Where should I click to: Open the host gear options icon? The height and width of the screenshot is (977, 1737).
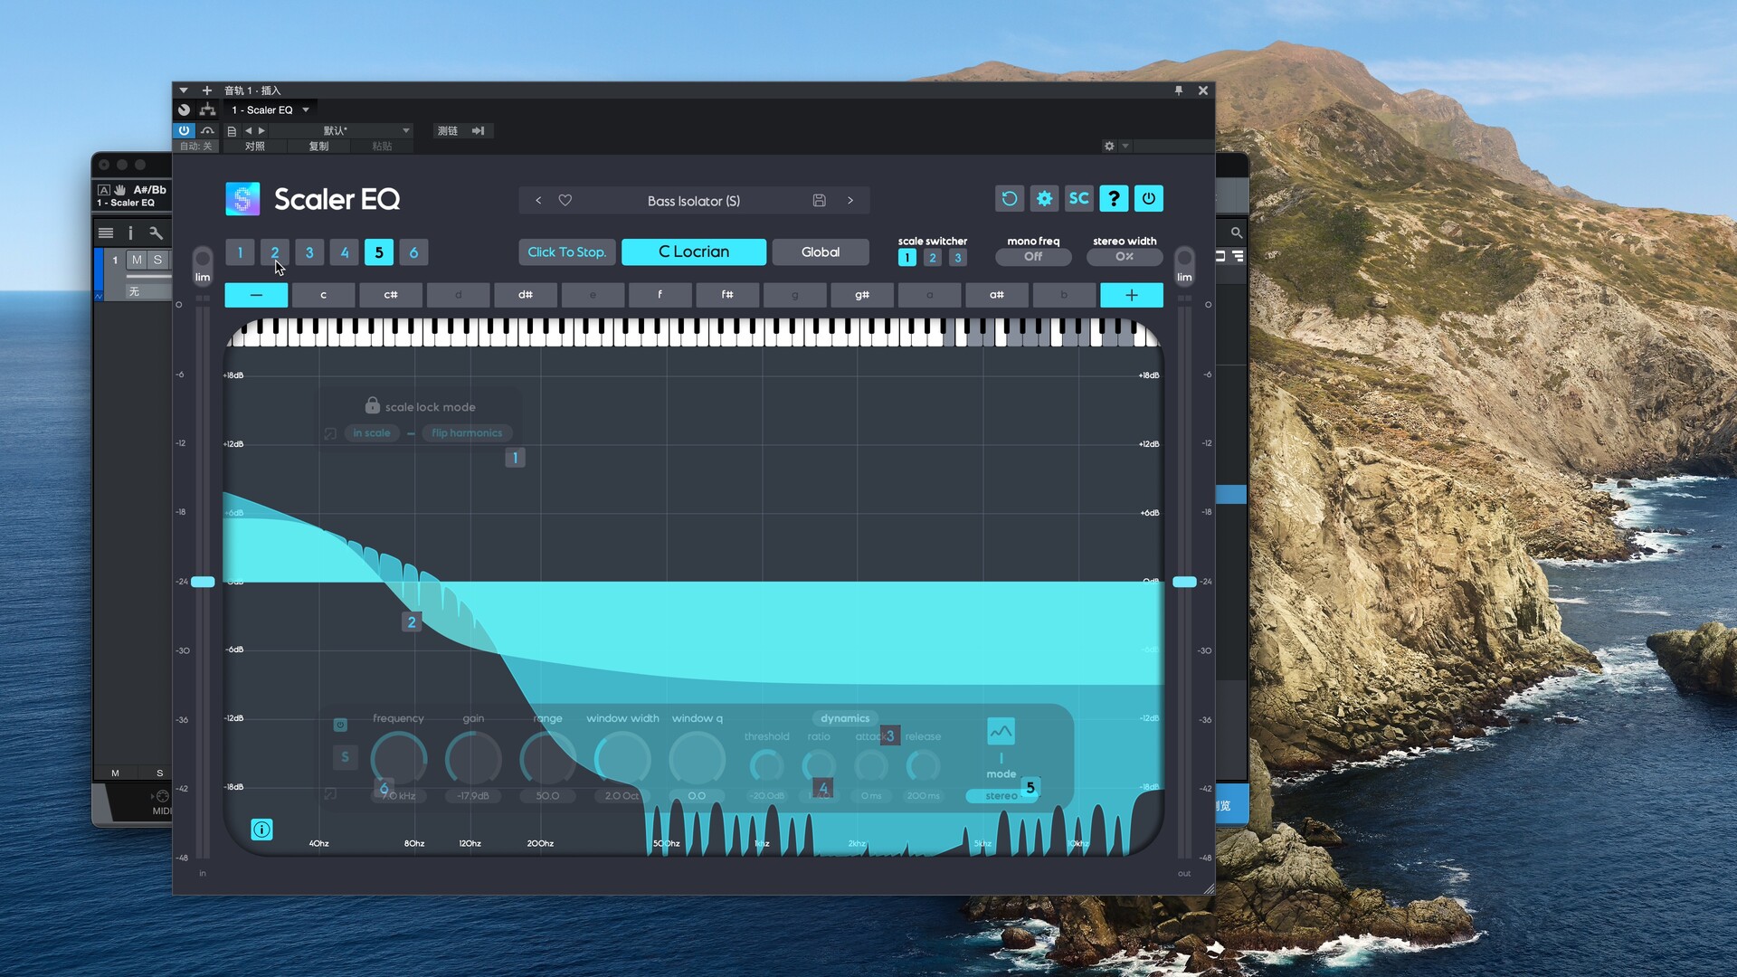[1109, 146]
